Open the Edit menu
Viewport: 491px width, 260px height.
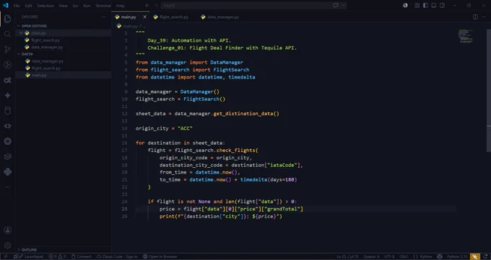[28, 6]
